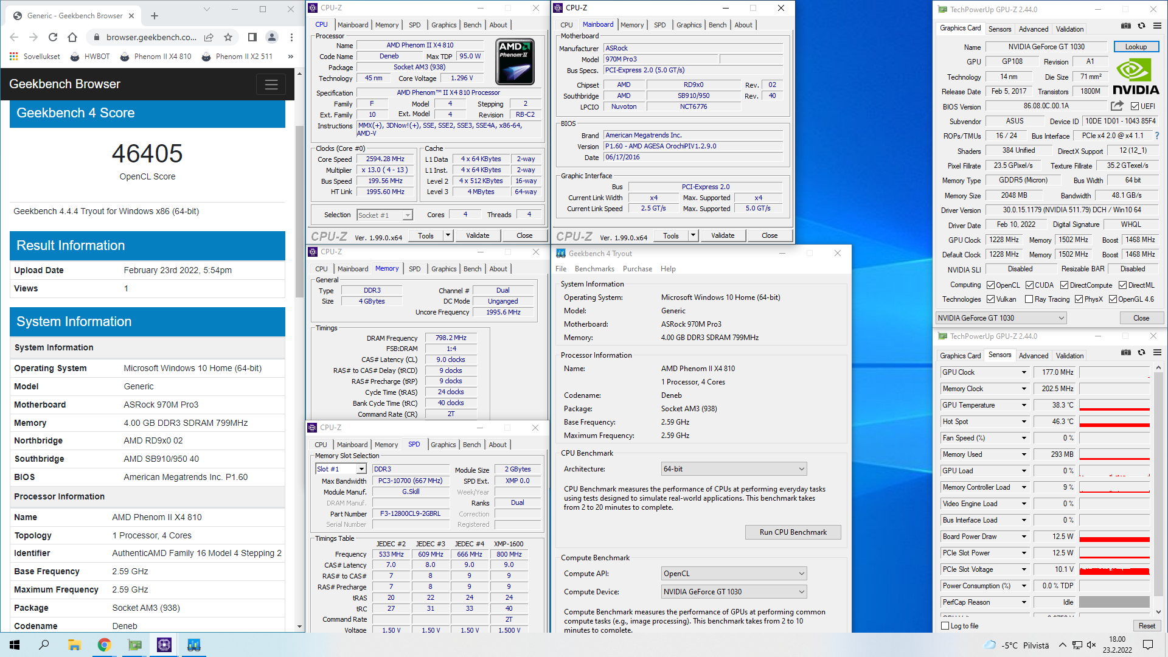Open Phenom II X4 810 bookmark
Viewport: 1168px width, 657px height.
156,57
